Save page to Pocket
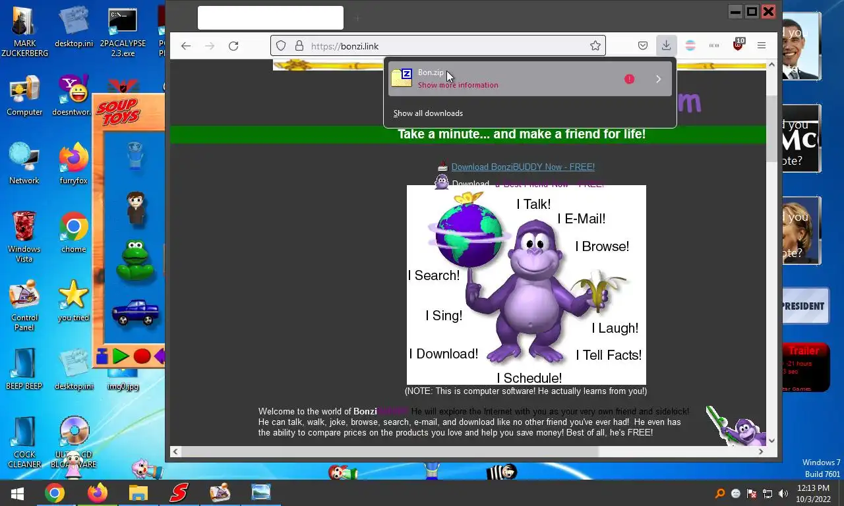Viewport: 844px width, 506px height. click(643, 46)
